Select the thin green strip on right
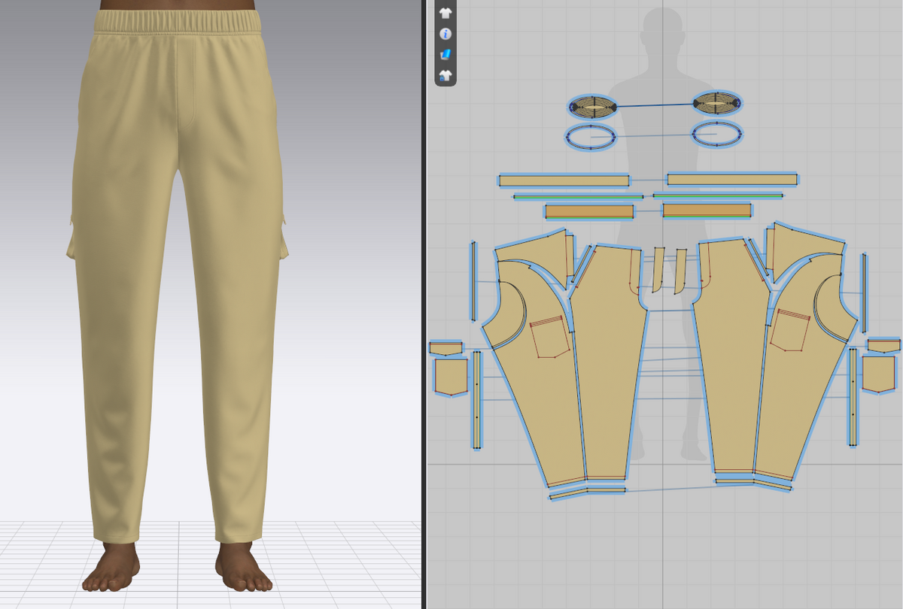This screenshot has height=609, width=903. point(717,195)
